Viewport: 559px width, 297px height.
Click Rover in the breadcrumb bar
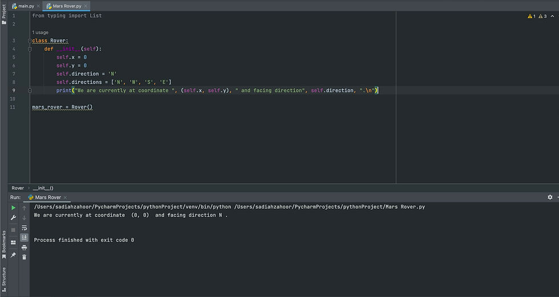[x=18, y=188]
